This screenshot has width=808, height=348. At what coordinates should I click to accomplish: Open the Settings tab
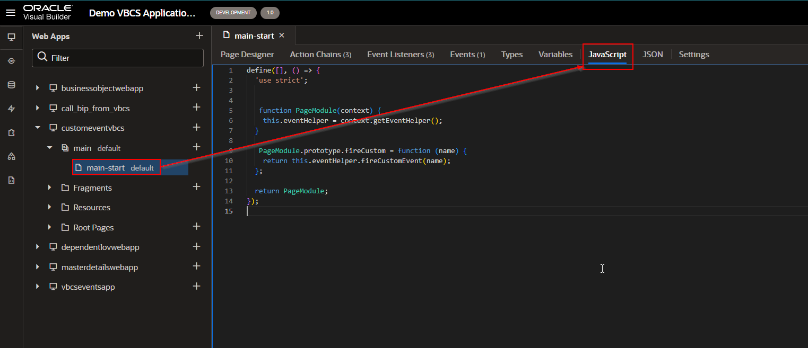pyautogui.click(x=694, y=55)
